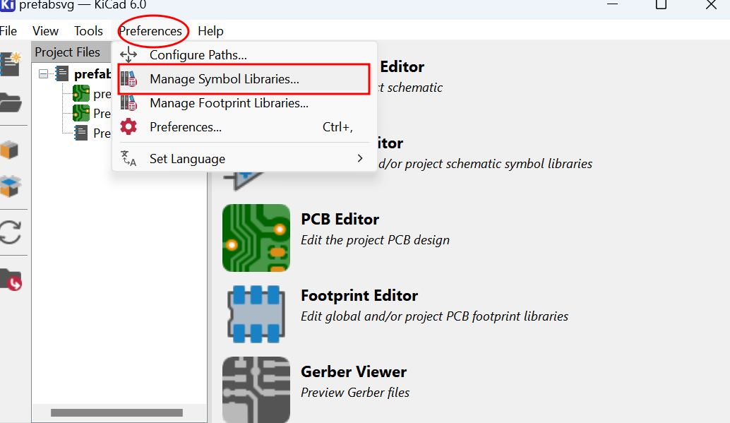The width and height of the screenshot is (730, 423).
Task: Open the Gerber Viewer icon
Action: click(x=256, y=390)
